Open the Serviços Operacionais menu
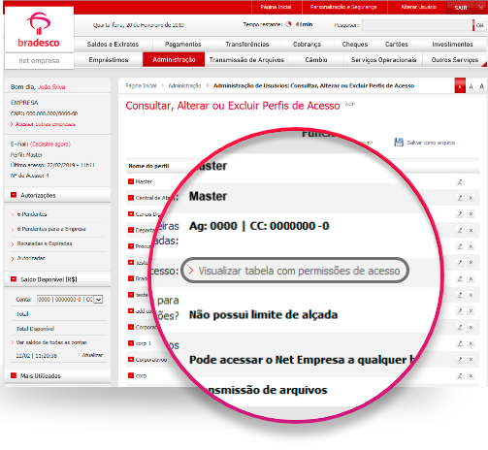This screenshot has height=450, width=488. [x=383, y=60]
